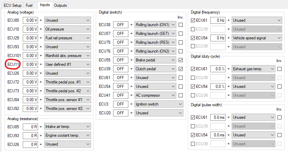Enable ECU39 in Digital (frequency) group
Screen dimensions: 288x152
pyautogui.click(x=193, y=29)
